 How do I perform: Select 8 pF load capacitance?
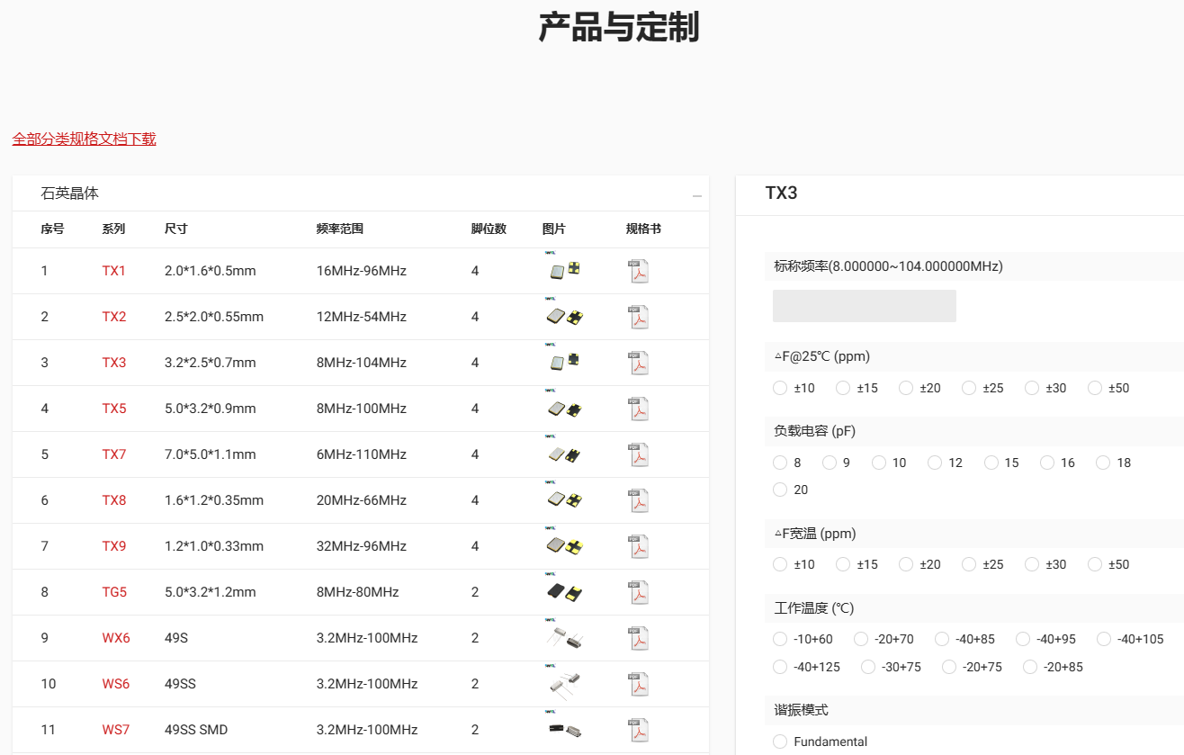(780, 463)
